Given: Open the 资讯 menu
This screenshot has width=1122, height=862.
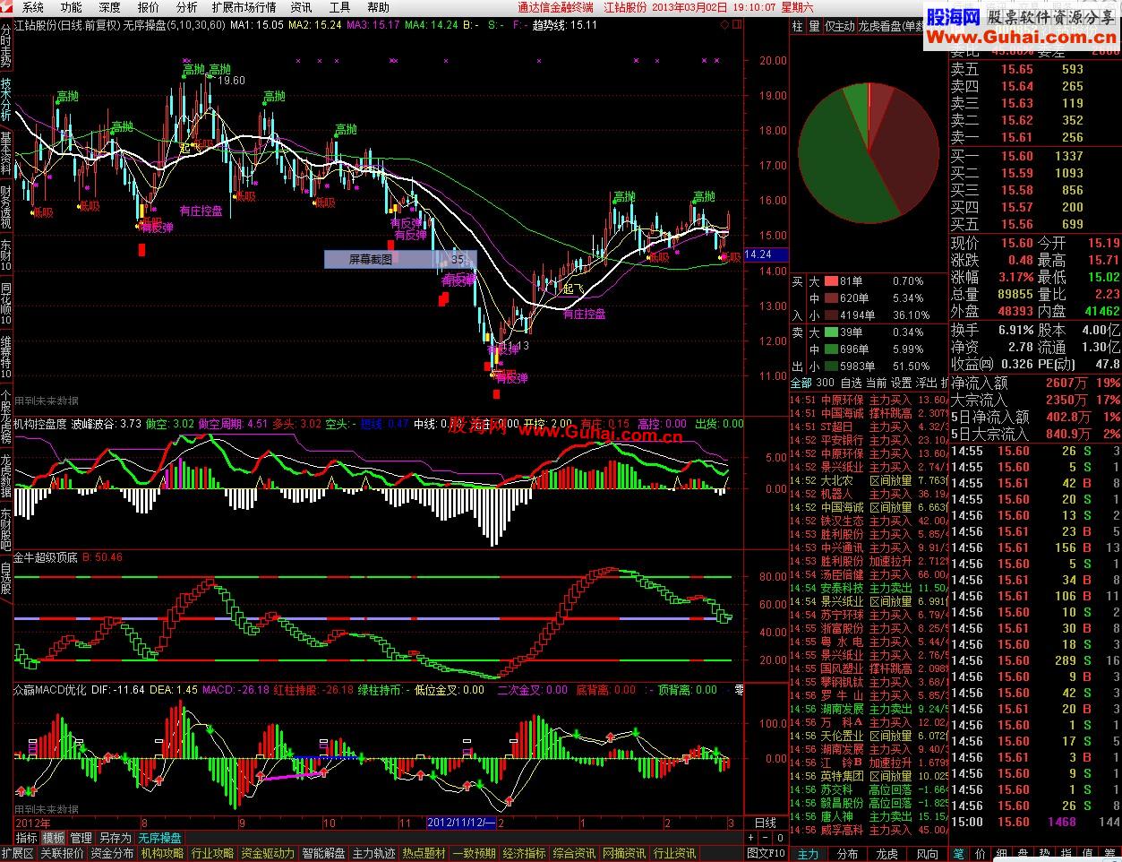Looking at the screenshot, I should point(301,7).
